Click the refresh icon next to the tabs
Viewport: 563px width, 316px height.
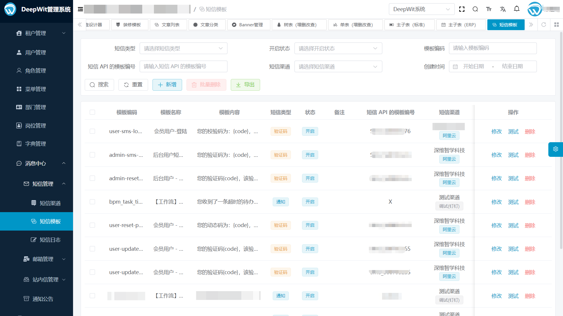[544, 25]
